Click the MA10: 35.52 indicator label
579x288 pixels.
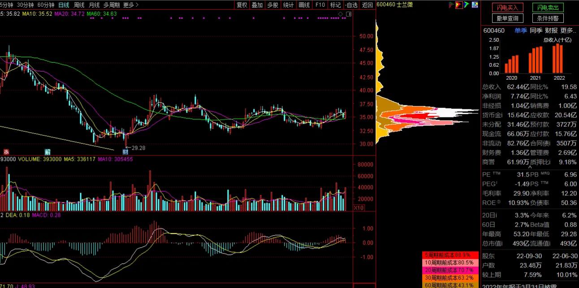click(37, 14)
